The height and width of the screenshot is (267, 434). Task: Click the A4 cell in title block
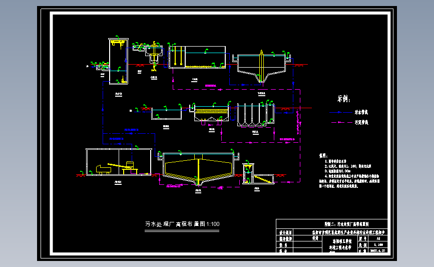click(378, 238)
